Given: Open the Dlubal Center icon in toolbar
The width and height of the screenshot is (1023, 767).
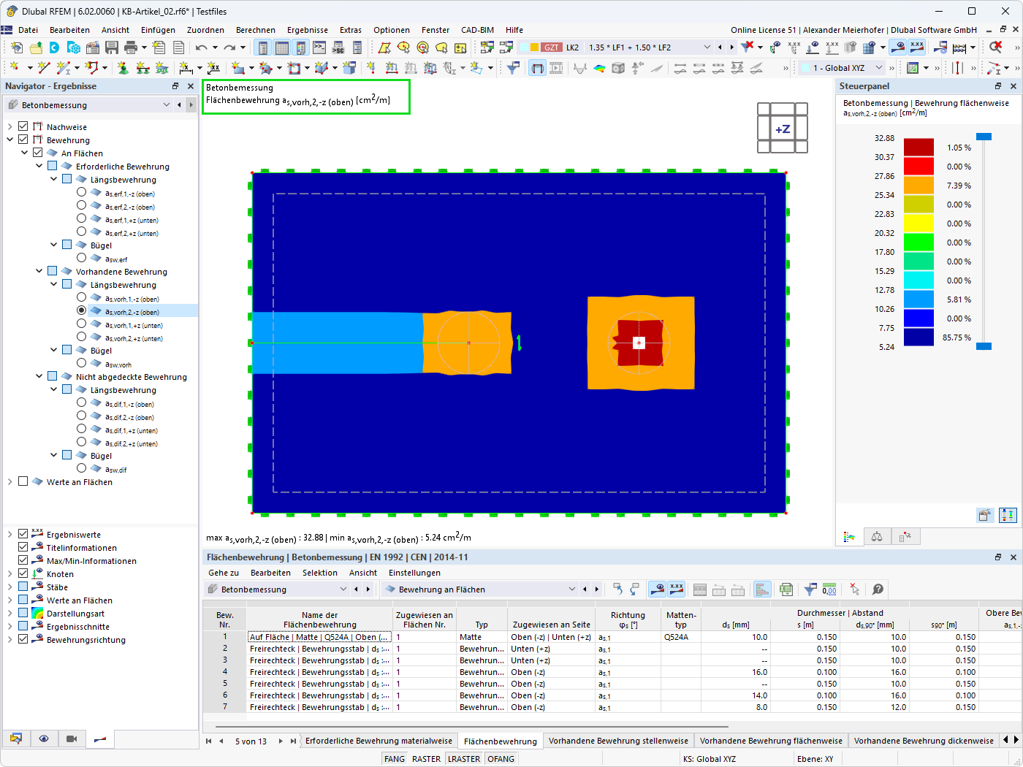Looking at the screenshot, I should click(55, 47).
